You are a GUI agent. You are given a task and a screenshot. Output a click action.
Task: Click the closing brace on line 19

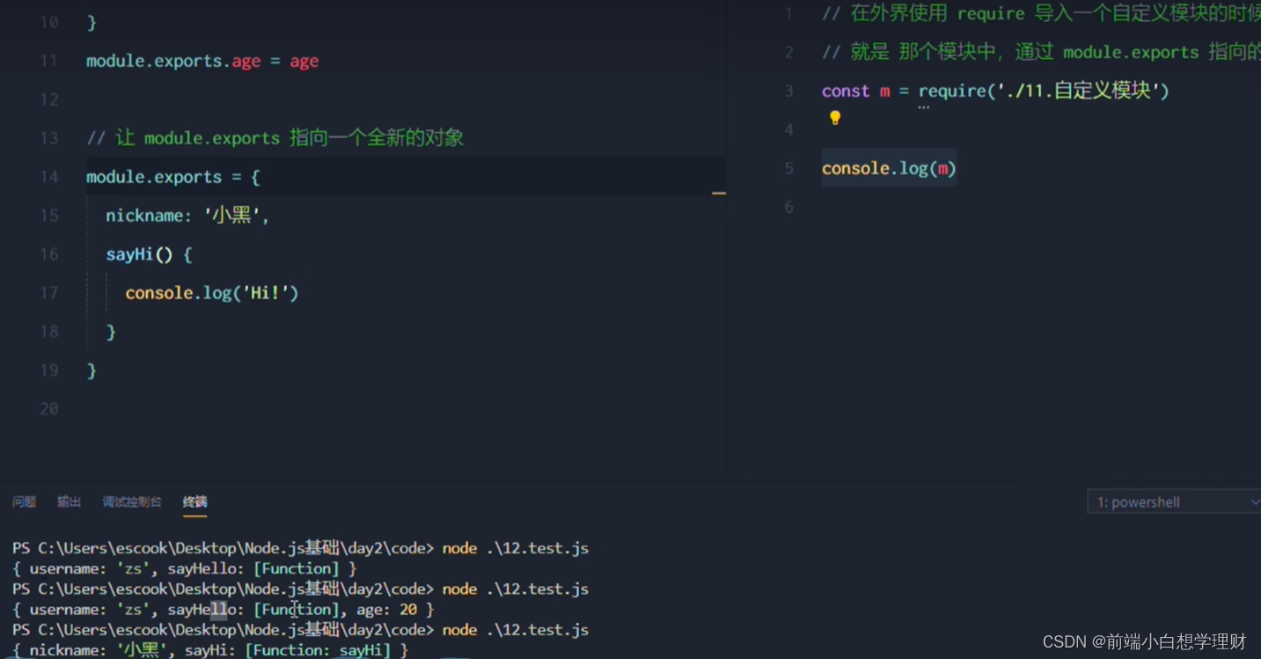point(92,370)
